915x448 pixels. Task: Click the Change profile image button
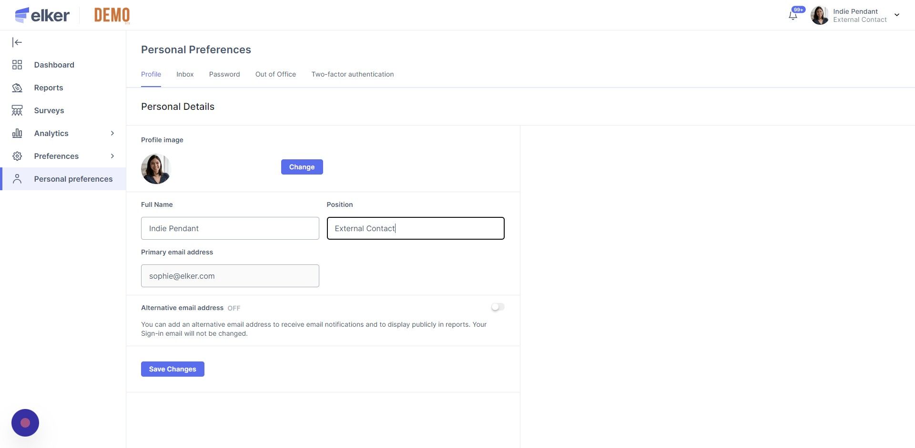click(302, 167)
